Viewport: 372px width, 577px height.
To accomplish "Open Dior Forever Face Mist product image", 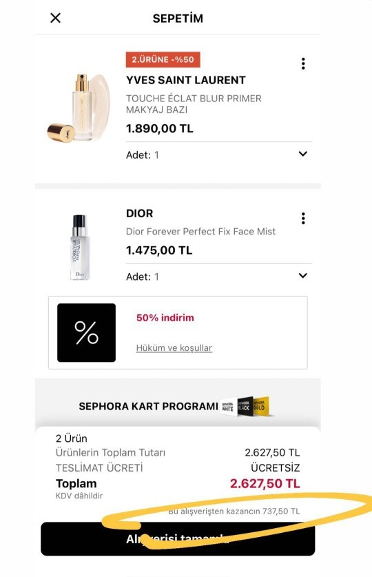I will click(x=79, y=247).
